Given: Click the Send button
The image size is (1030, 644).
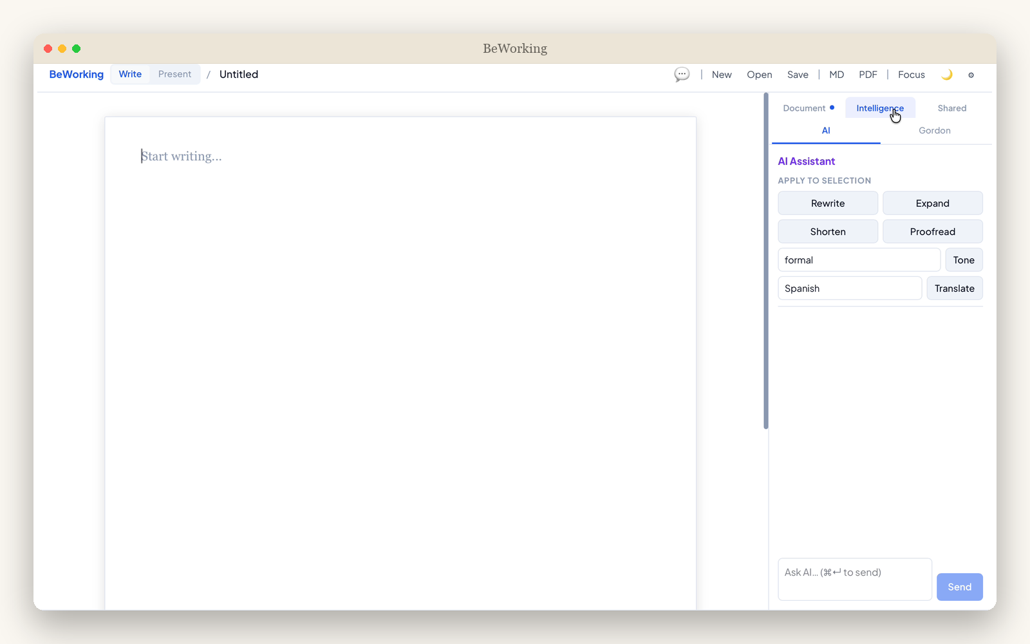Looking at the screenshot, I should [x=959, y=587].
